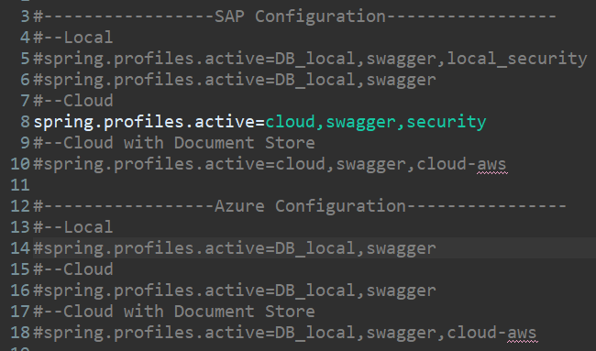Click the underlined 'aws' word on line 18
596x351 pixels.
point(522,334)
